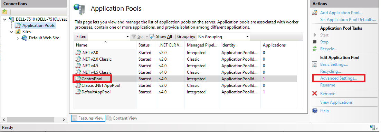
Task: Click the Stop icon in Application Pool Tasks
Action: (x=315, y=42)
